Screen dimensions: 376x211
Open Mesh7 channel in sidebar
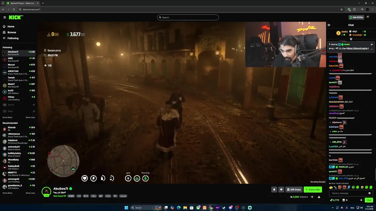point(19,85)
